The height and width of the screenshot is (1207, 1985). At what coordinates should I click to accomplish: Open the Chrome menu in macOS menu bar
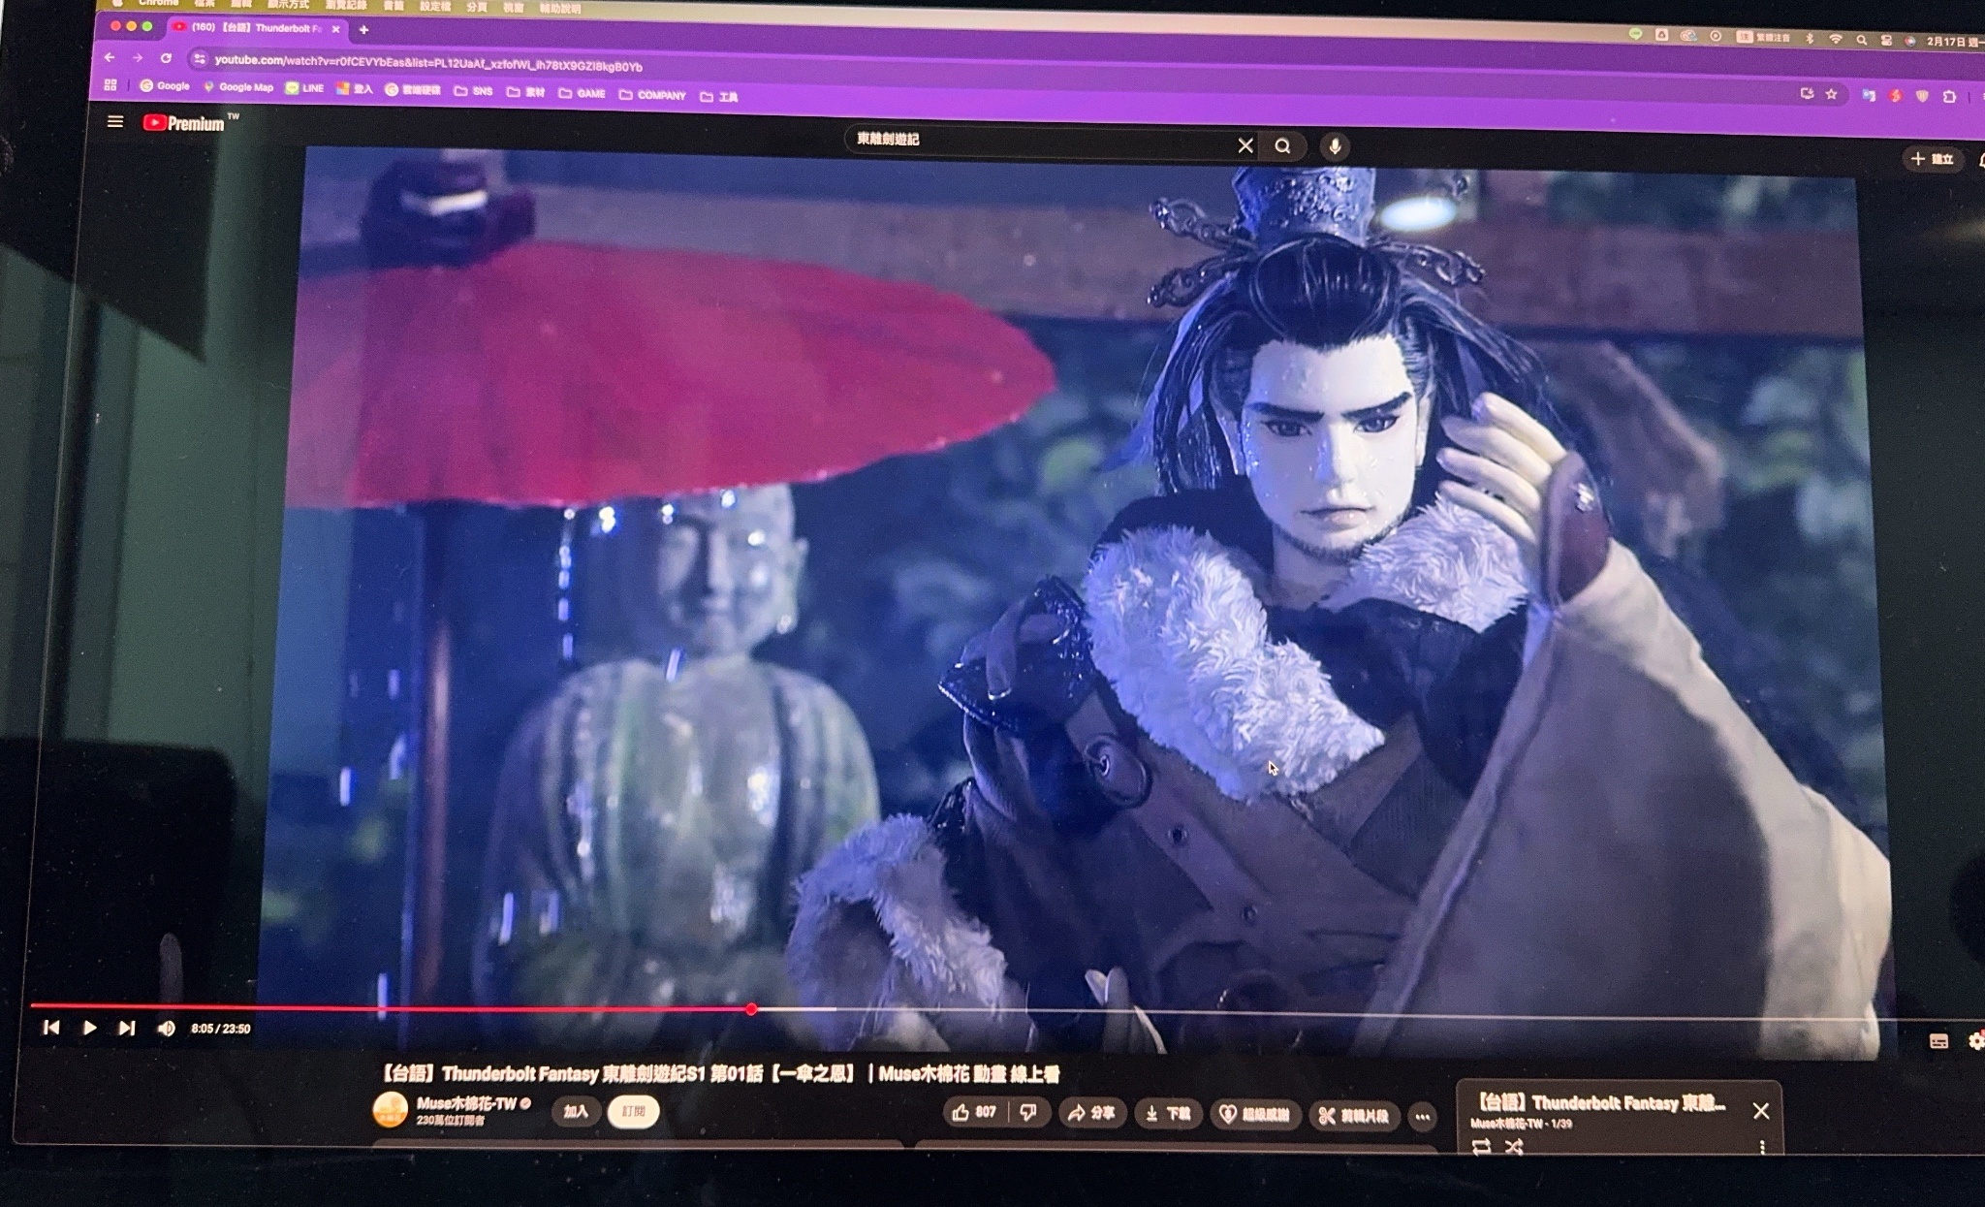159,3
